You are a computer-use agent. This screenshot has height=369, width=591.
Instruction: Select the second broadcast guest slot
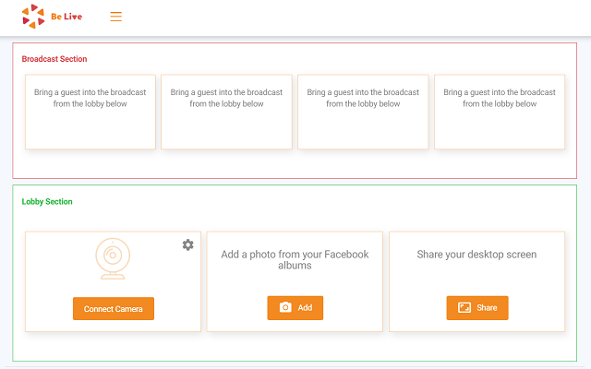(x=226, y=112)
